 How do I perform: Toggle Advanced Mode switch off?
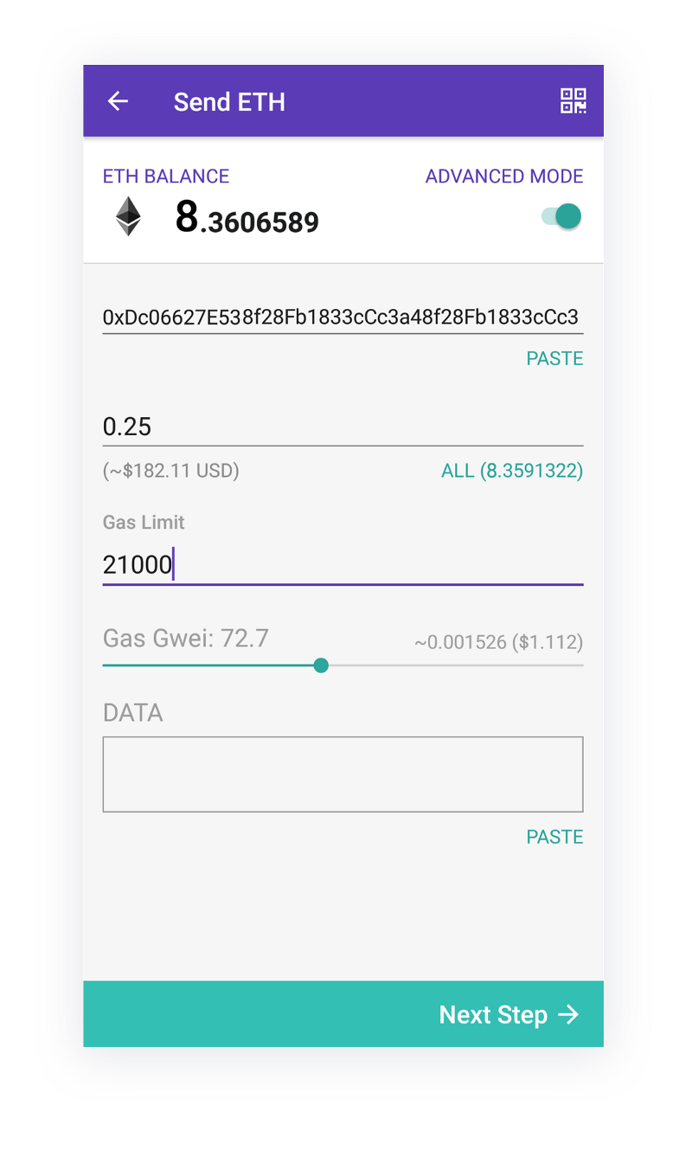562,216
